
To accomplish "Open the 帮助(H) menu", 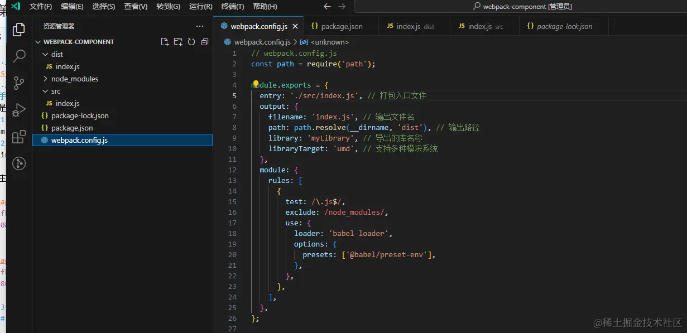I will click(x=265, y=7).
